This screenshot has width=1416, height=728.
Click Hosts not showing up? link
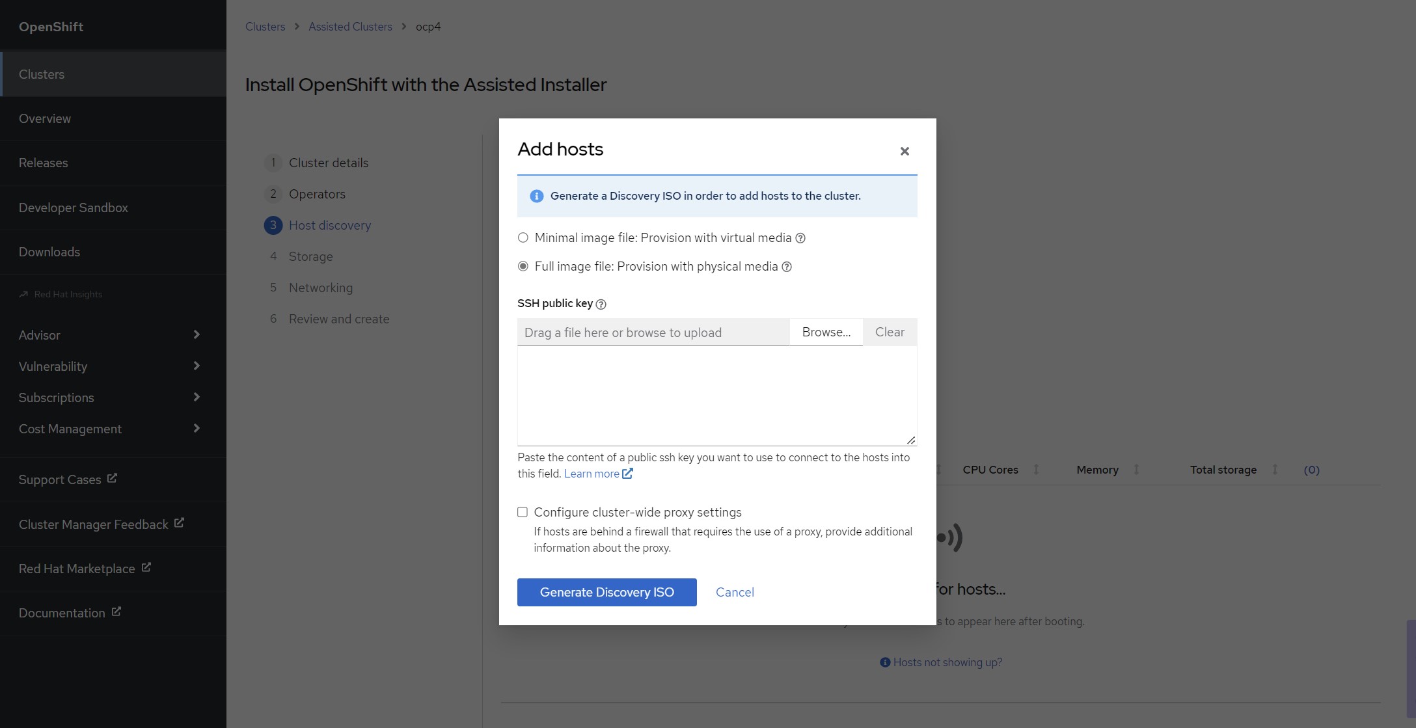[x=947, y=662]
